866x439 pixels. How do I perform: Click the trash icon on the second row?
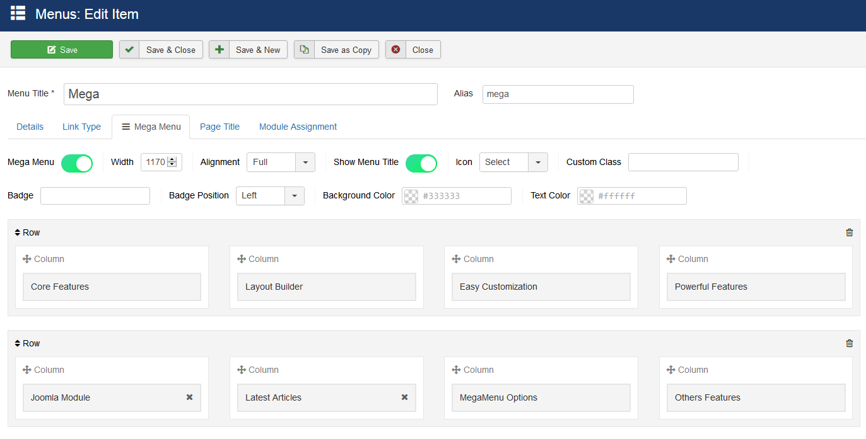(849, 343)
